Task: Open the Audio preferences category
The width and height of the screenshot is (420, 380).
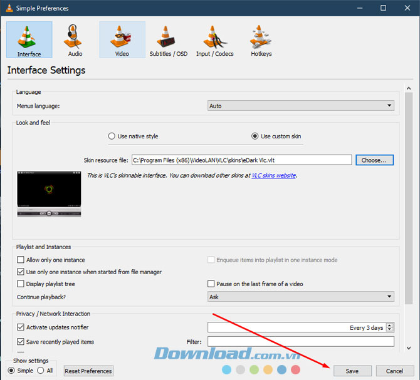Action: (75, 40)
